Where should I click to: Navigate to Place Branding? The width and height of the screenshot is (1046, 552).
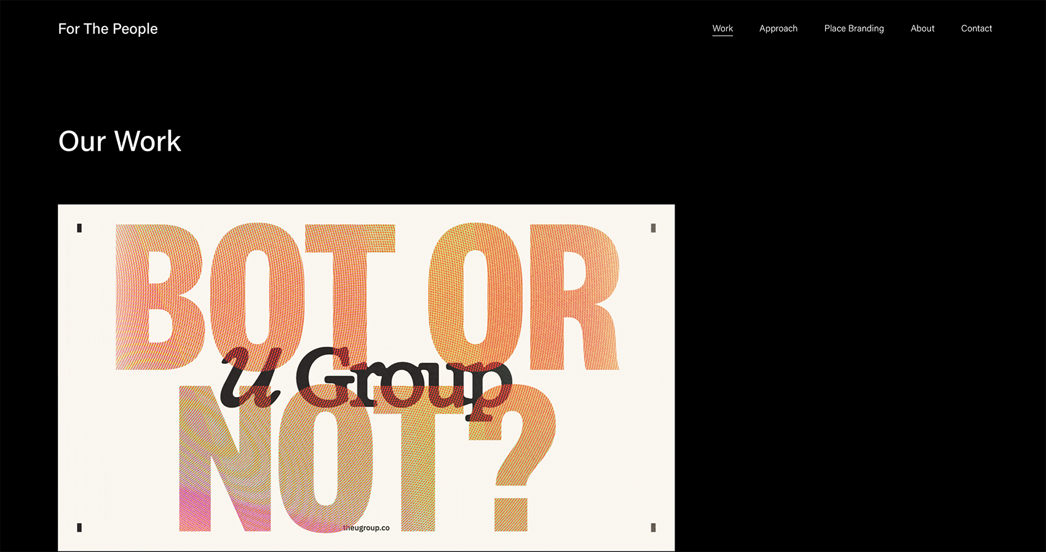(x=854, y=28)
